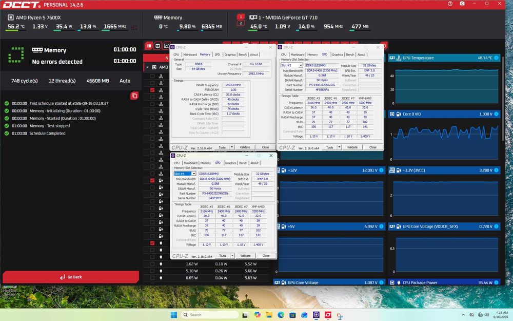The height and width of the screenshot is (321, 513).
Task: Collapse the AMD sensor group arrow
Action: pyautogui.click(x=147, y=67)
